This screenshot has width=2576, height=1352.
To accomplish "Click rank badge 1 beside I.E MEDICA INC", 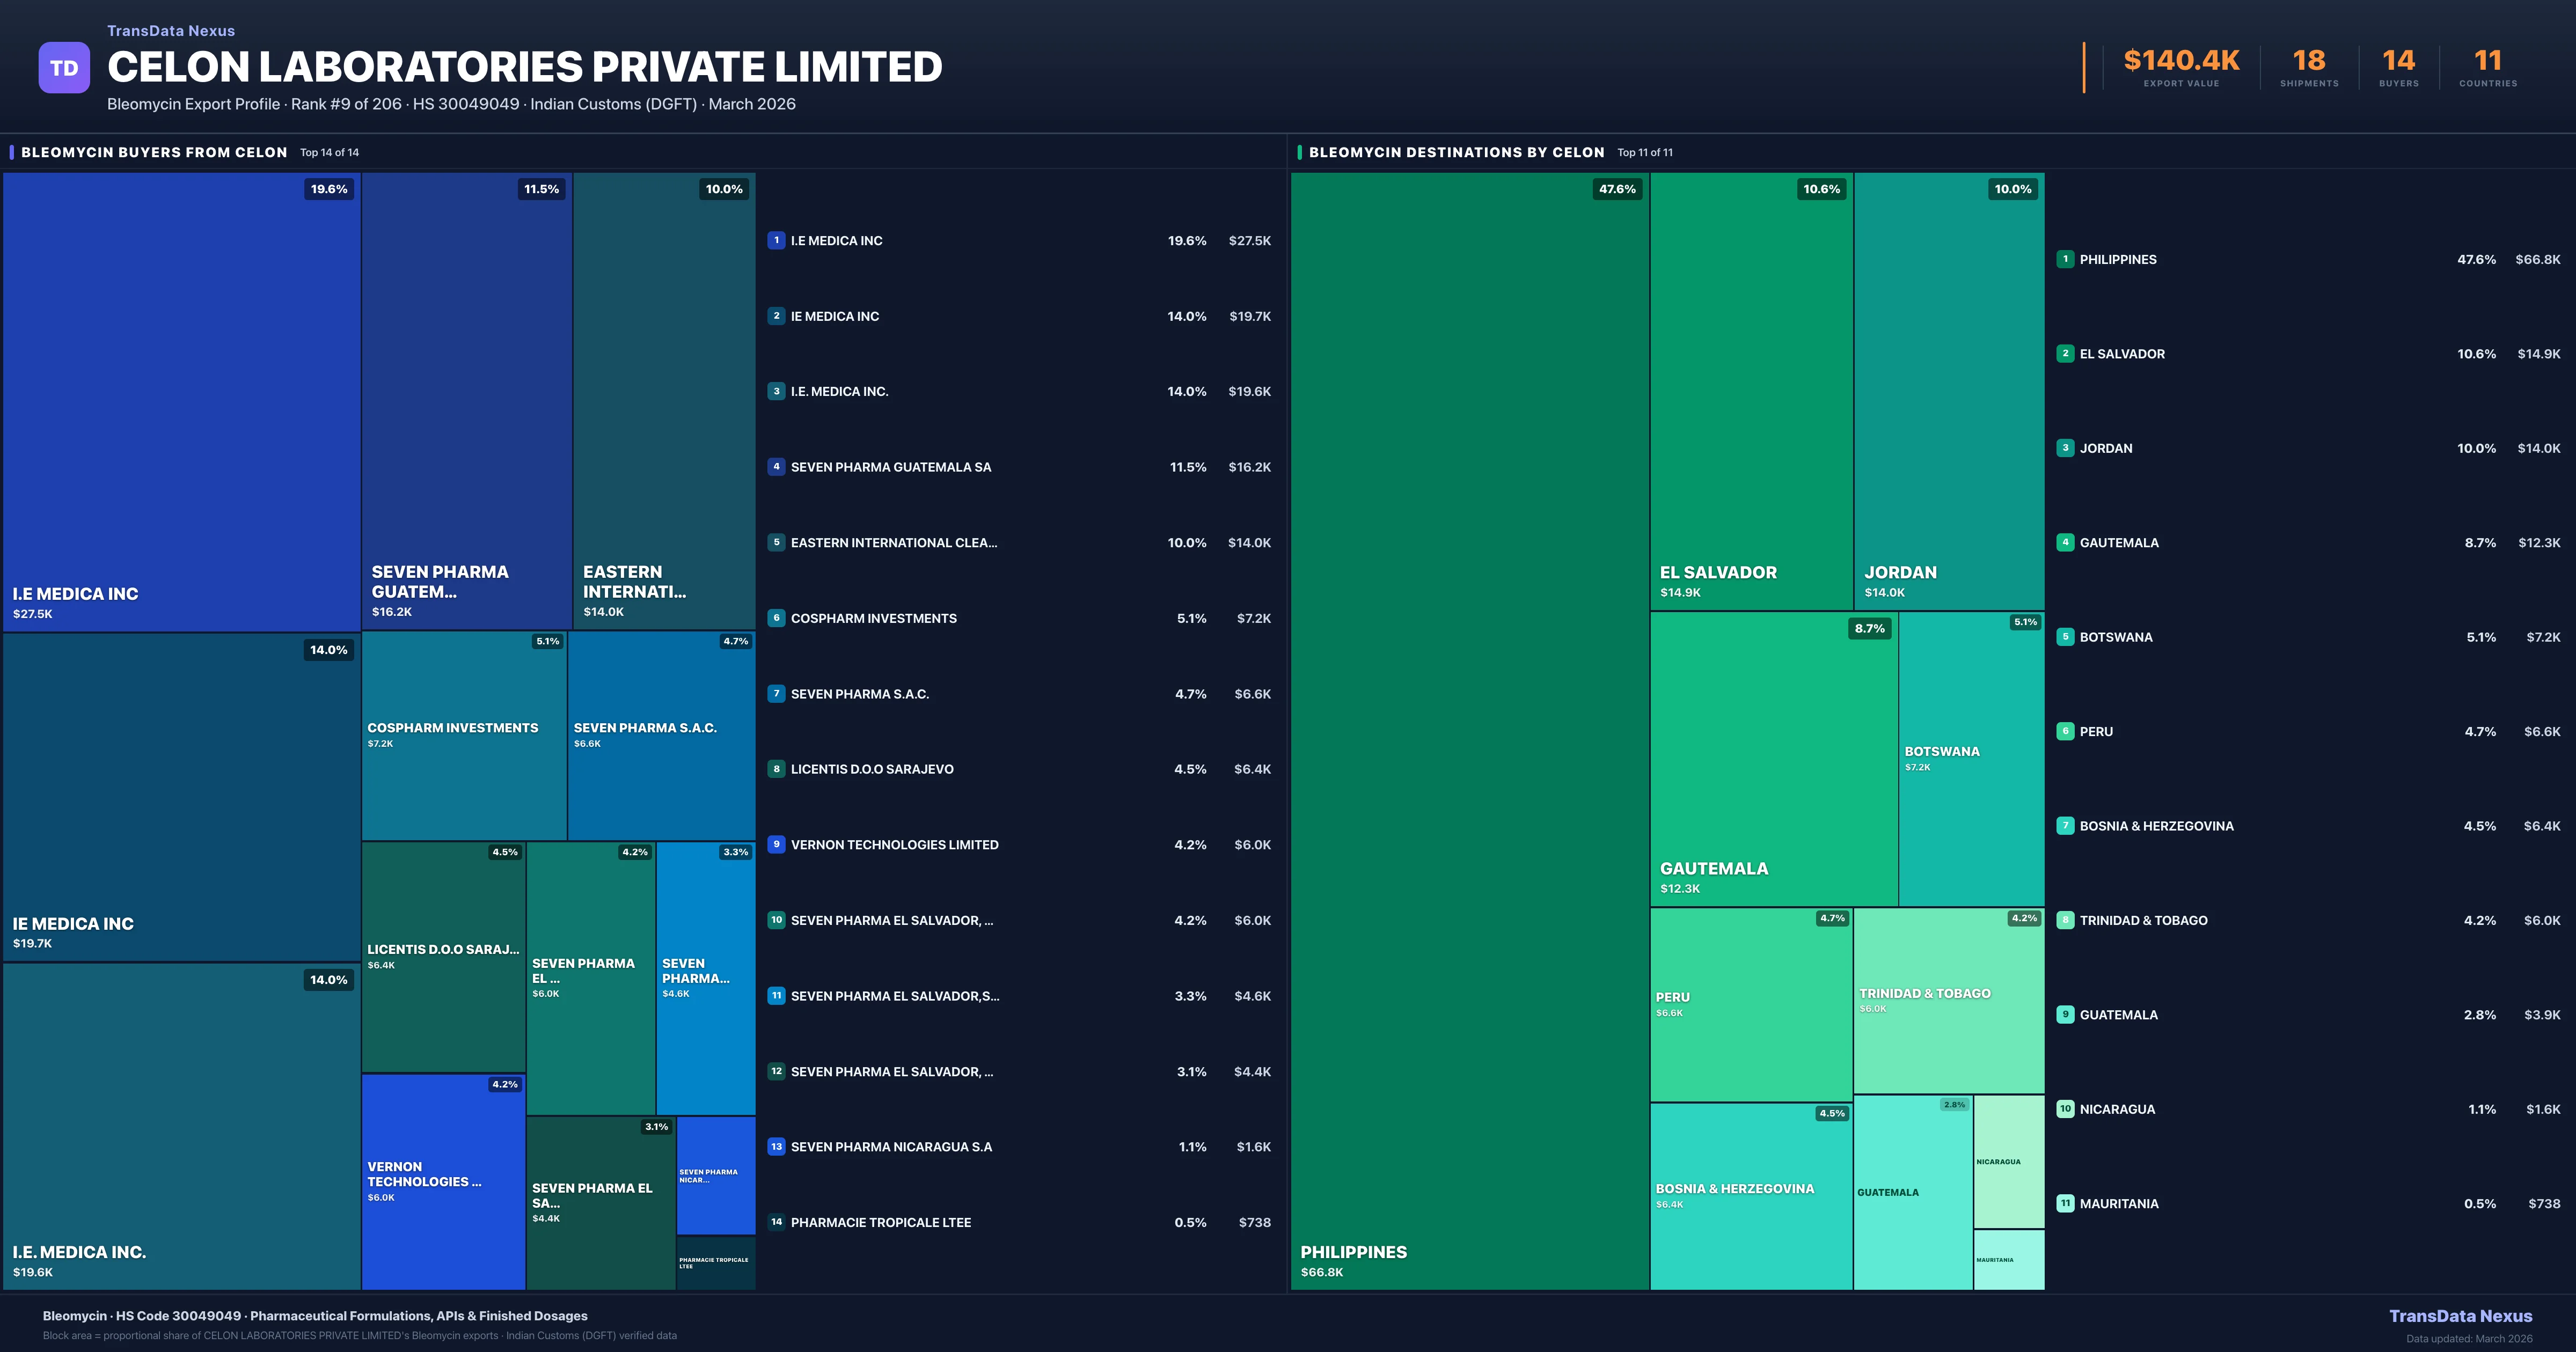I will point(776,240).
